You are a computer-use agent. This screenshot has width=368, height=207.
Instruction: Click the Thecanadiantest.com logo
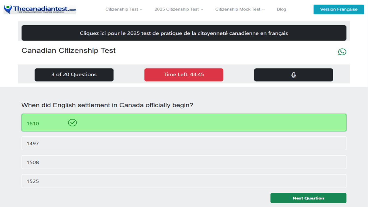pos(40,9)
